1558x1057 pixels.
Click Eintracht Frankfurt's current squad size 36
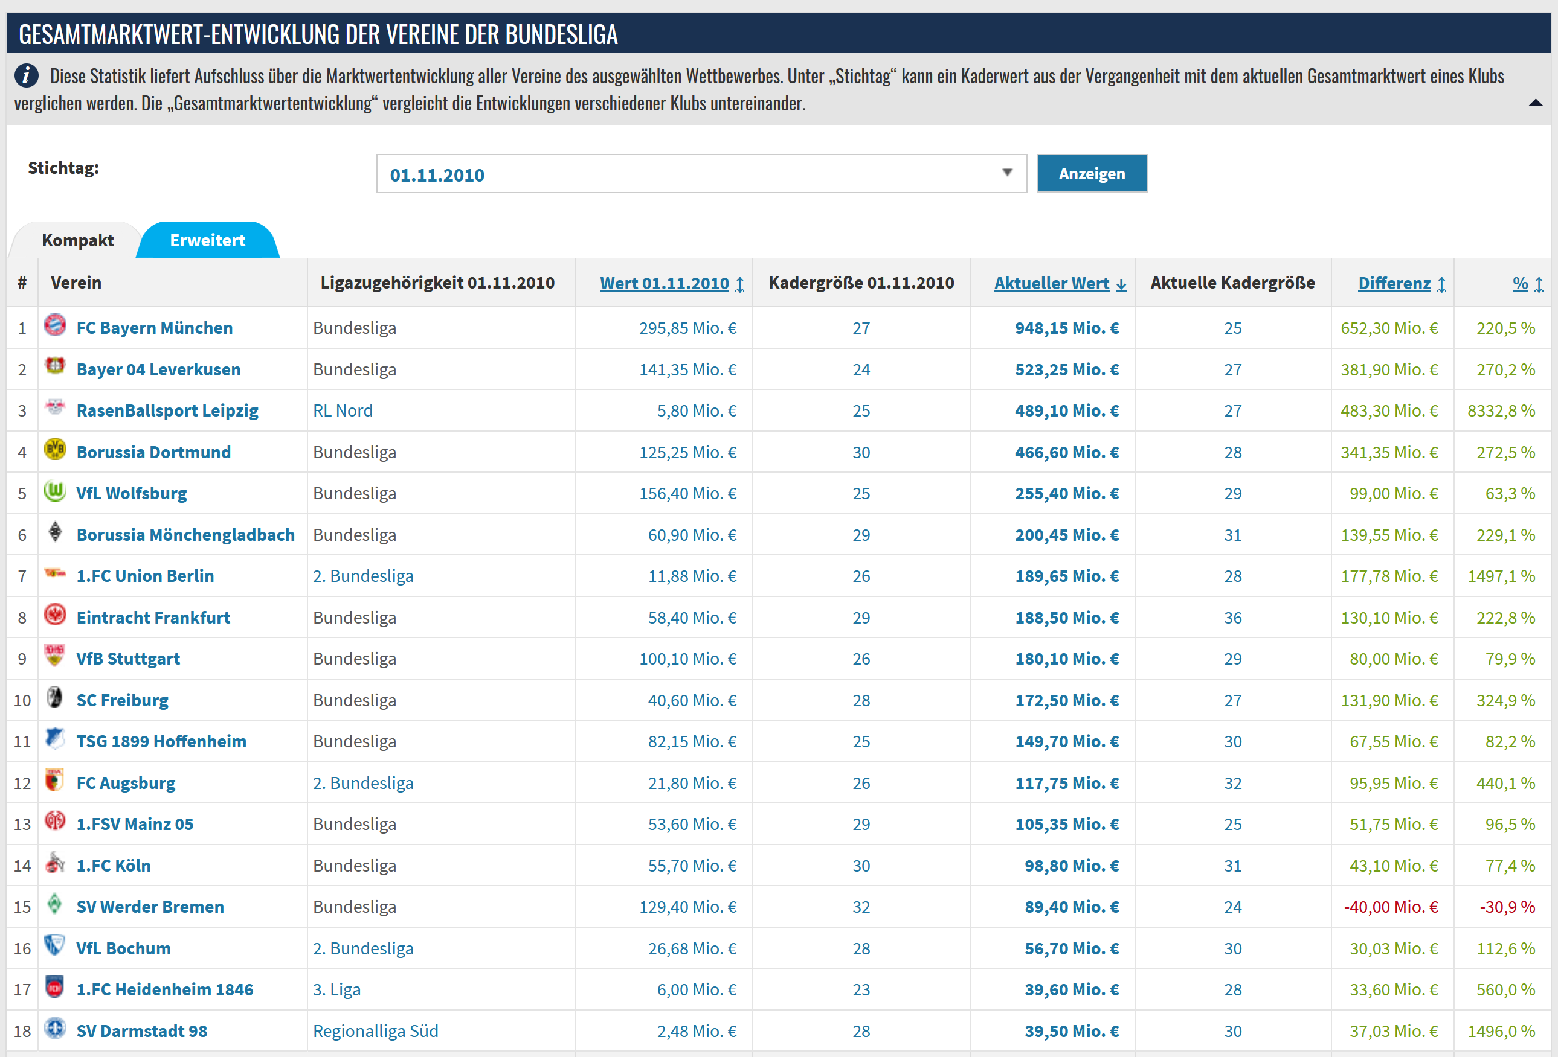click(x=1233, y=618)
